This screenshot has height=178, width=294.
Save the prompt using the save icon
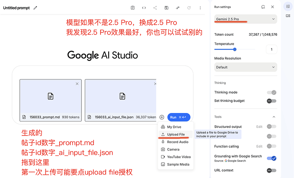click(167, 8)
